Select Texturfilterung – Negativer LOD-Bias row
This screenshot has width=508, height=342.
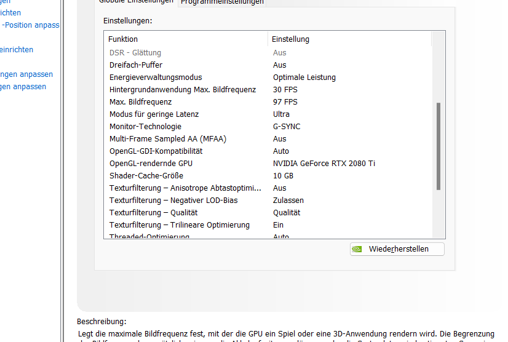click(268, 201)
